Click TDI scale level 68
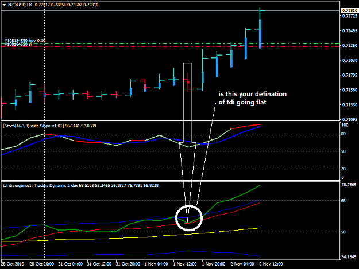The image size is (359, 269). [x=343, y=201]
